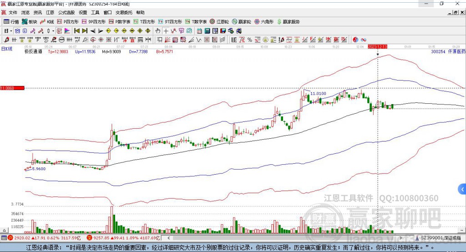Image resolution: width=466 pixels, height=252 pixels.
Task: Click the 极反通道 indicator label
Action: [x=33, y=51]
